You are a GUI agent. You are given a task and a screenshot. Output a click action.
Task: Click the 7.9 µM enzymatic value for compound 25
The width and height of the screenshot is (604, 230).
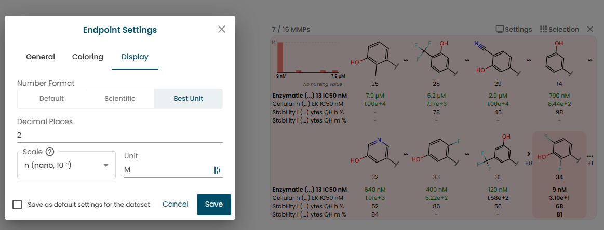point(374,95)
